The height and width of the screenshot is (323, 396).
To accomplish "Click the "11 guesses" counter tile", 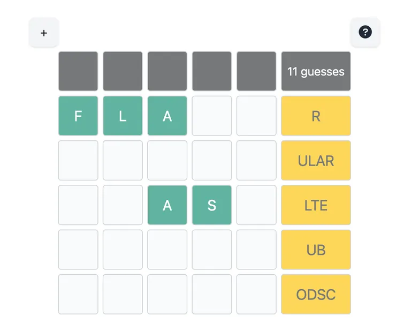I will (316, 71).
